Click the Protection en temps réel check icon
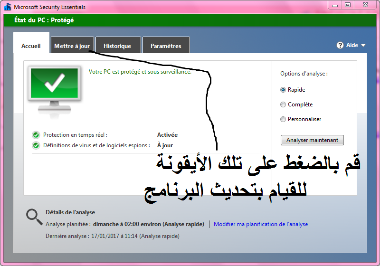 [x=36, y=135]
